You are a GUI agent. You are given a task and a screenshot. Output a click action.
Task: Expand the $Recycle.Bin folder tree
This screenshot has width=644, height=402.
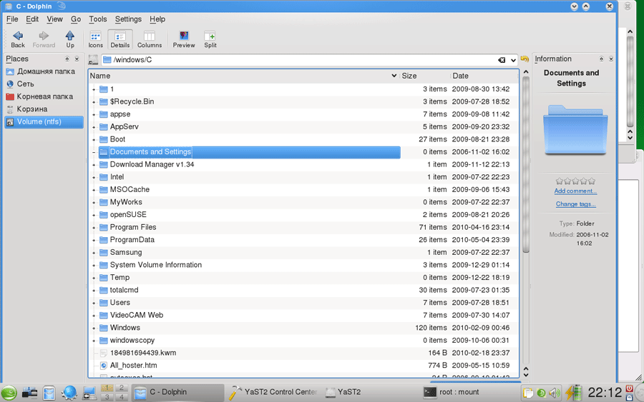tap(94, 102)
